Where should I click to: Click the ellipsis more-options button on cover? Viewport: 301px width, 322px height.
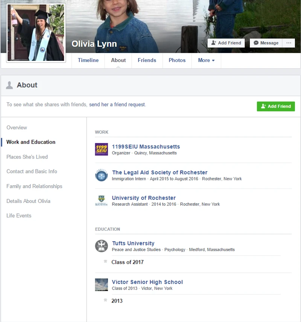[289, 43]
